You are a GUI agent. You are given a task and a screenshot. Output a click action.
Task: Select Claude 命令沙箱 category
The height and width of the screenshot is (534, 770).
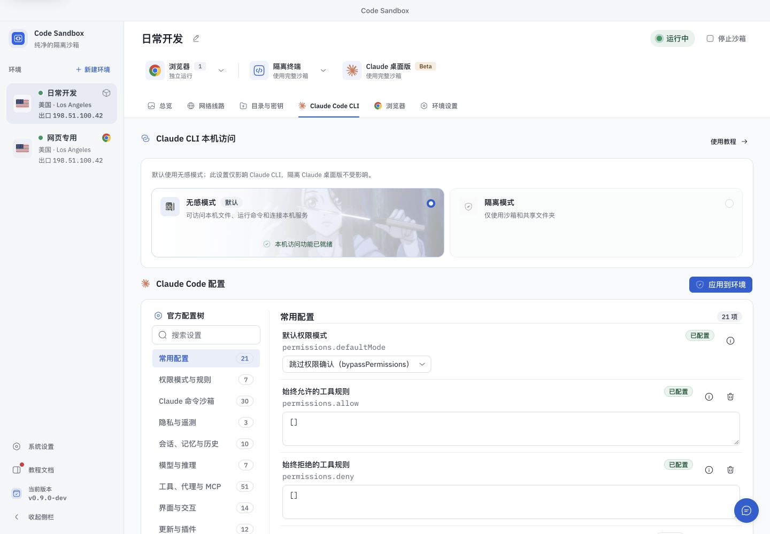(x=206, y=401)
